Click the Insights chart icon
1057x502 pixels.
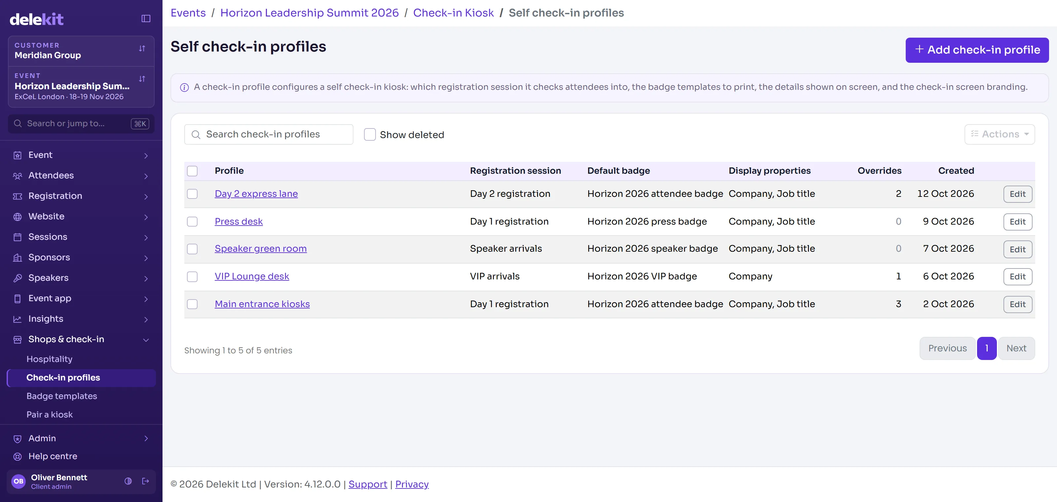click(17, 319)
